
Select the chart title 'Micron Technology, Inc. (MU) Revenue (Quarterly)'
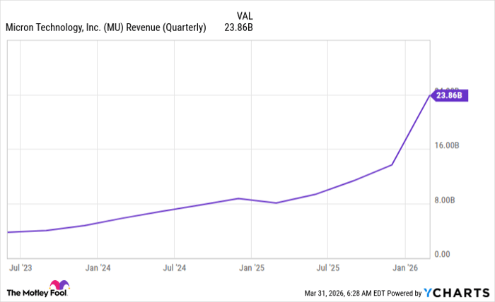106,28
